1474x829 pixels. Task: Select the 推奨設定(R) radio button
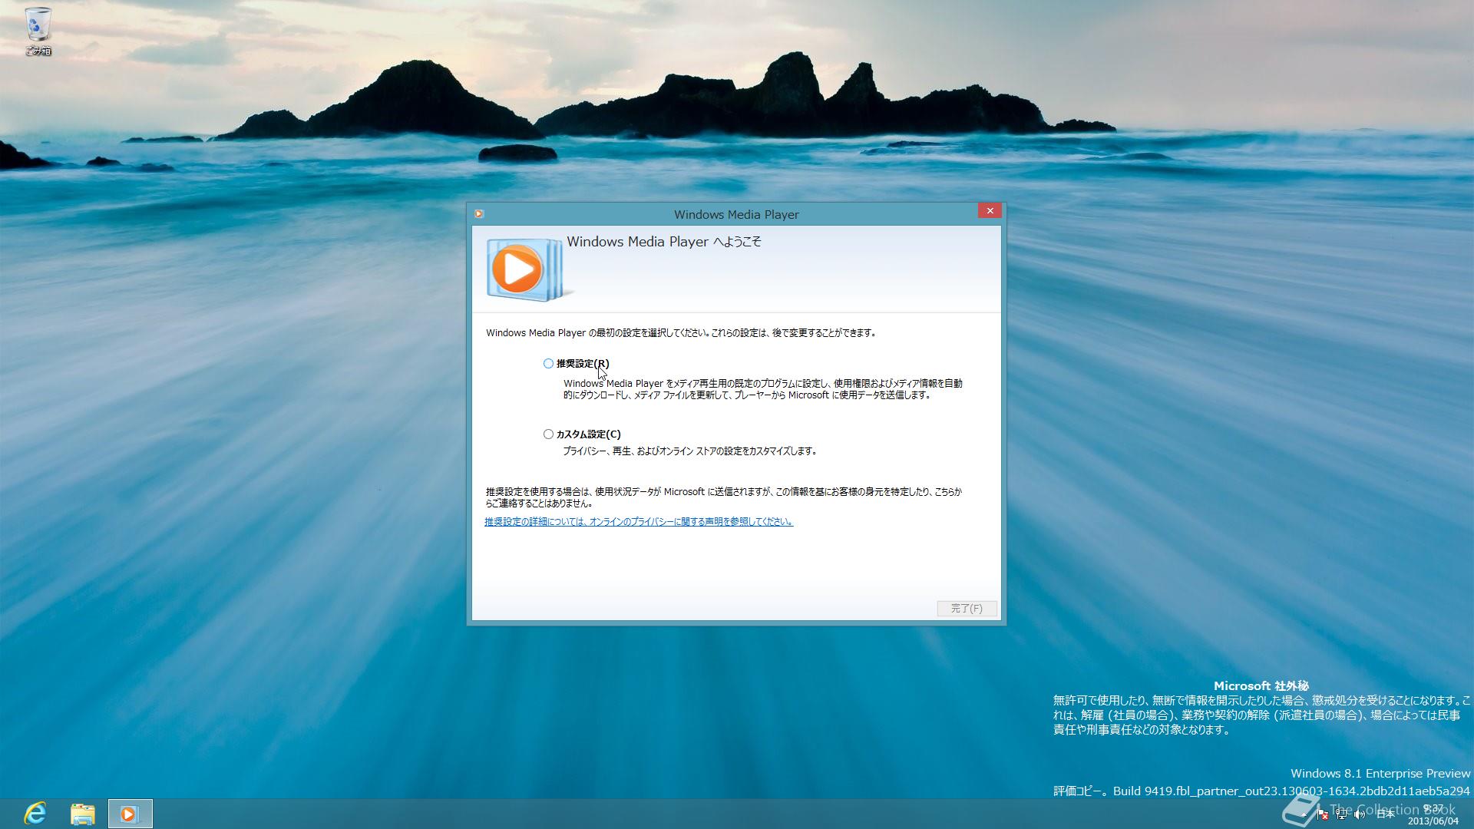[x=548, y=363]
